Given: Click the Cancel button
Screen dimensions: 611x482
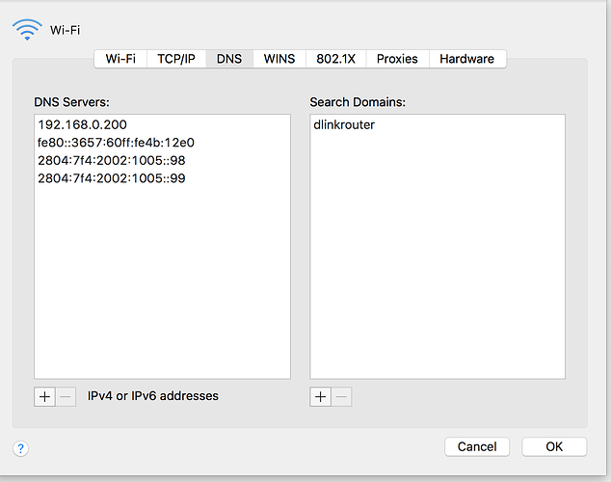Looking at the screenshot, I should (x=477, y=446).
